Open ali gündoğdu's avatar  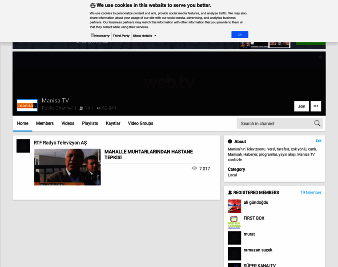(234, 206)
